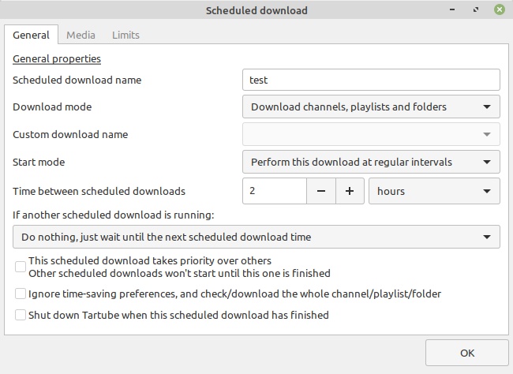This screenshot has height=374, width=513.
Task: Close the Scheduled download window
Action: [500, 9]
